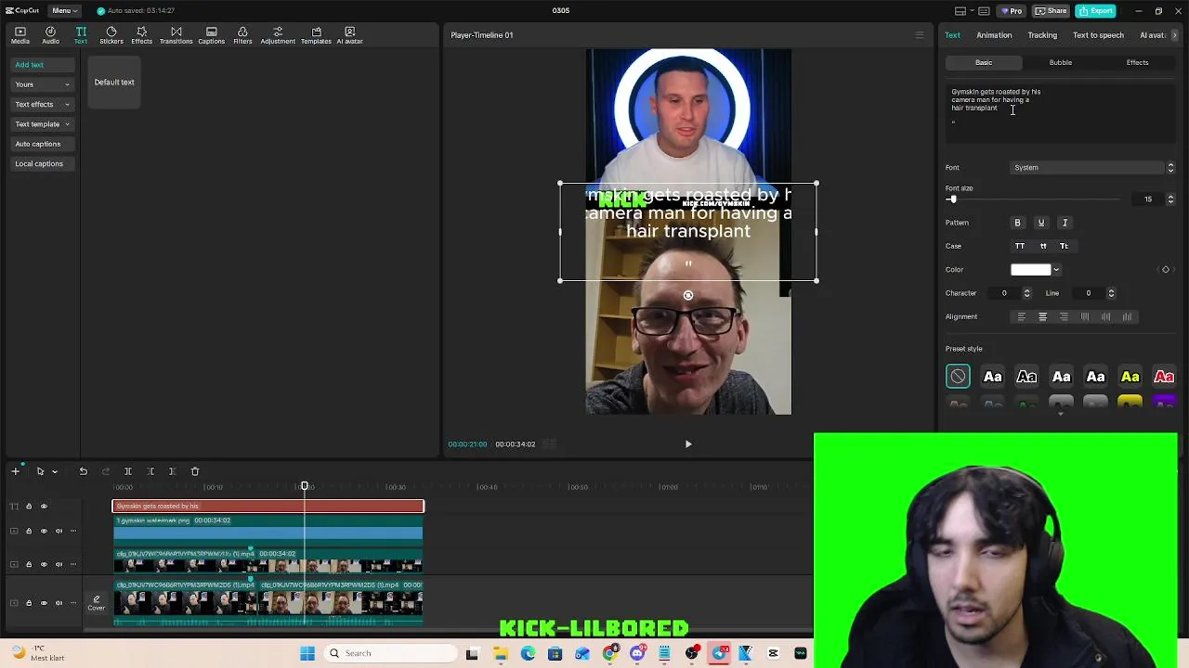
Task: Open the Transitions panel
Action: click(176, 35)
